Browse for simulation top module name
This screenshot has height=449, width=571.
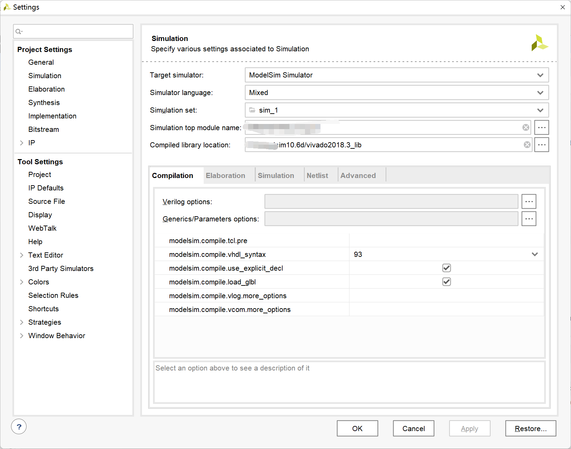coord(541,128)
